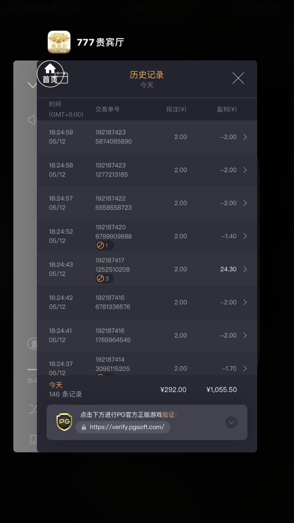Open details arrow for 18:24:59 record
The image size is (294, 523).
245,137
